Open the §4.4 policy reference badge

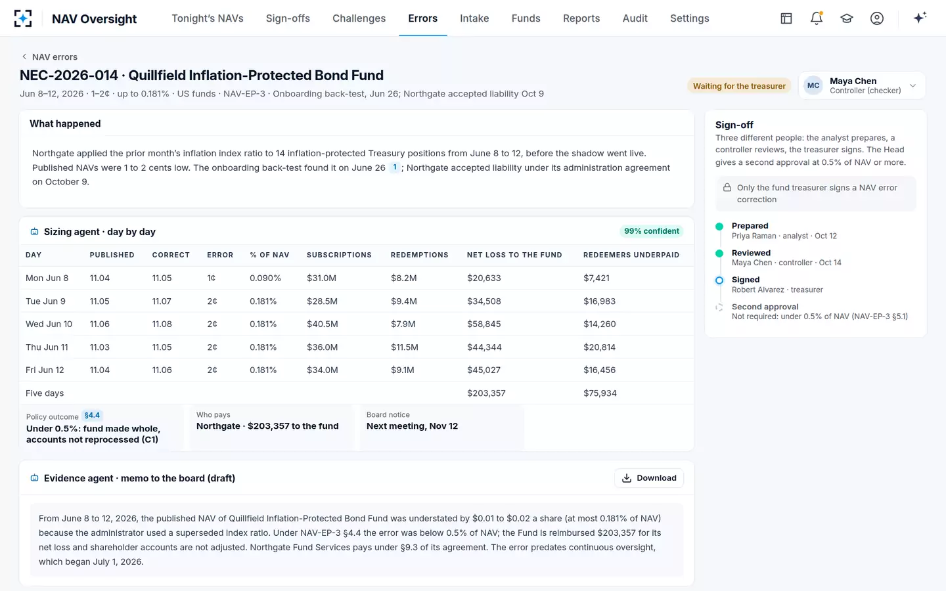(92, 416)
